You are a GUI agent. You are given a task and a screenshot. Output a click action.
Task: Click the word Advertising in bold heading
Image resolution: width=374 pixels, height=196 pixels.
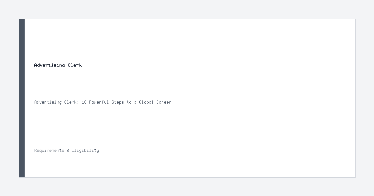[50, 65]
